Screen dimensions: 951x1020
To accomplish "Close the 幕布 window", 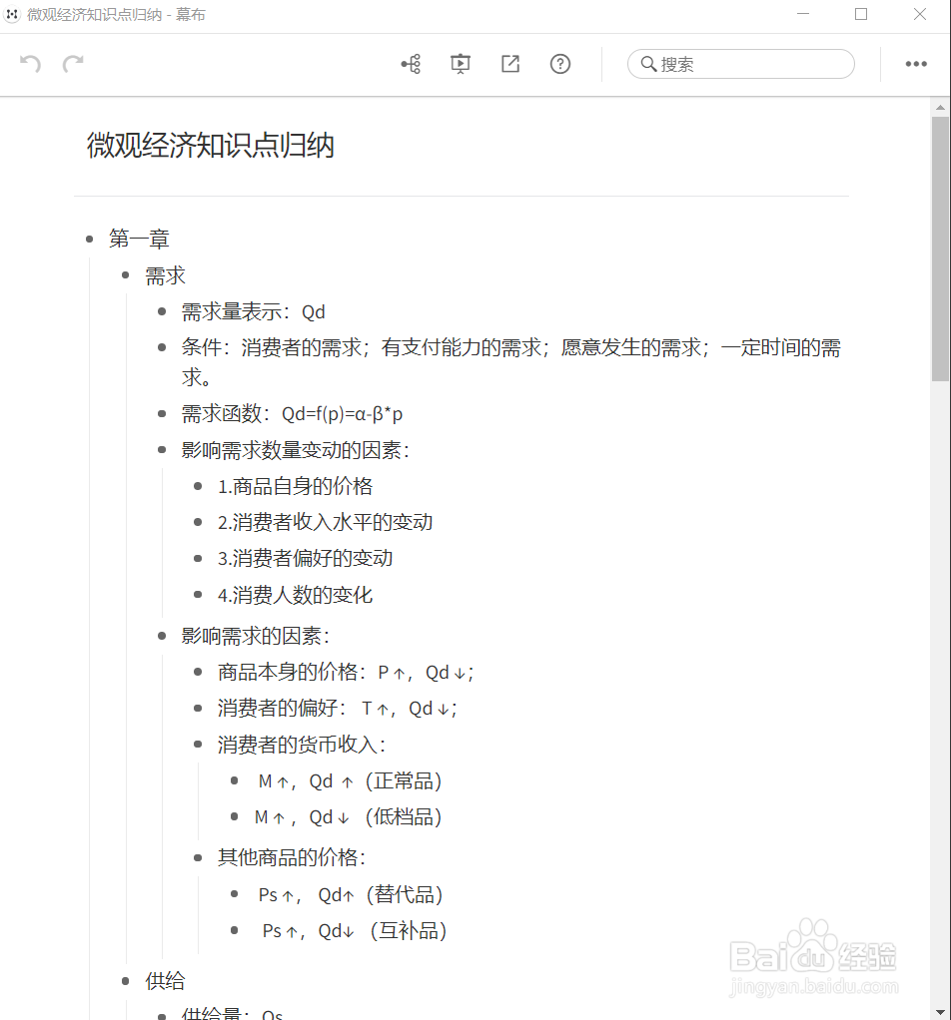I will pos(919,14).
